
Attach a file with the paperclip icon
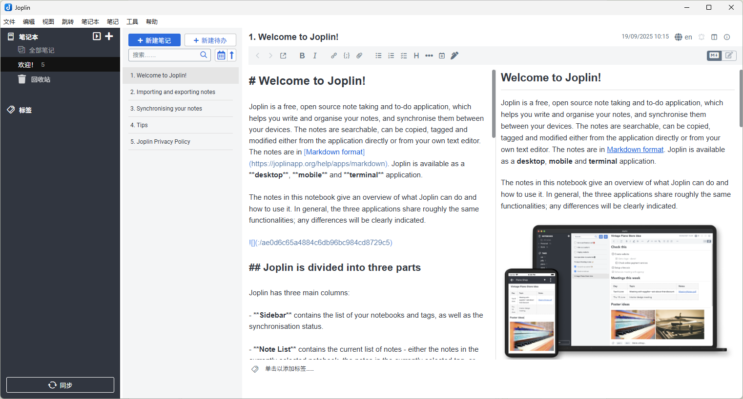(359, 55)
